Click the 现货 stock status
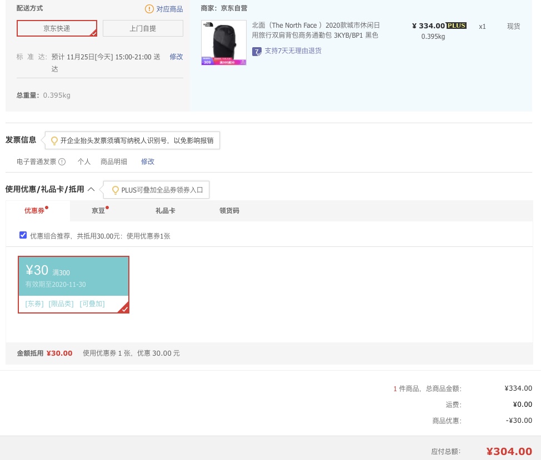The height and width of the screenshot is (460, 541). (513, 26)
